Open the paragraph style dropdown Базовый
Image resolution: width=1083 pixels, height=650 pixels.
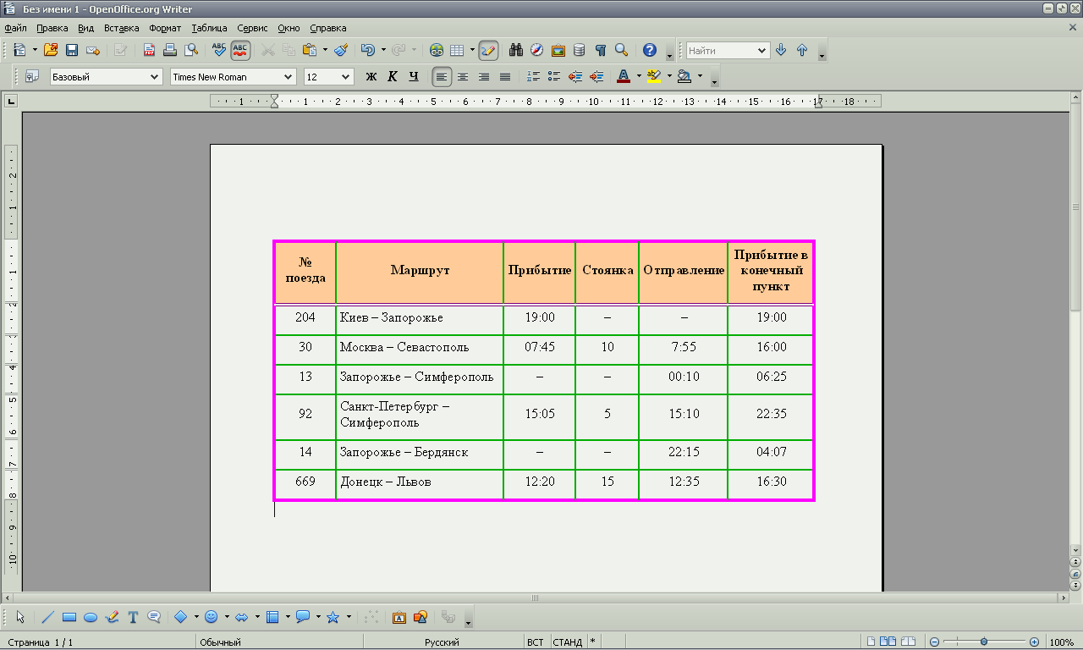pos(155,77)
